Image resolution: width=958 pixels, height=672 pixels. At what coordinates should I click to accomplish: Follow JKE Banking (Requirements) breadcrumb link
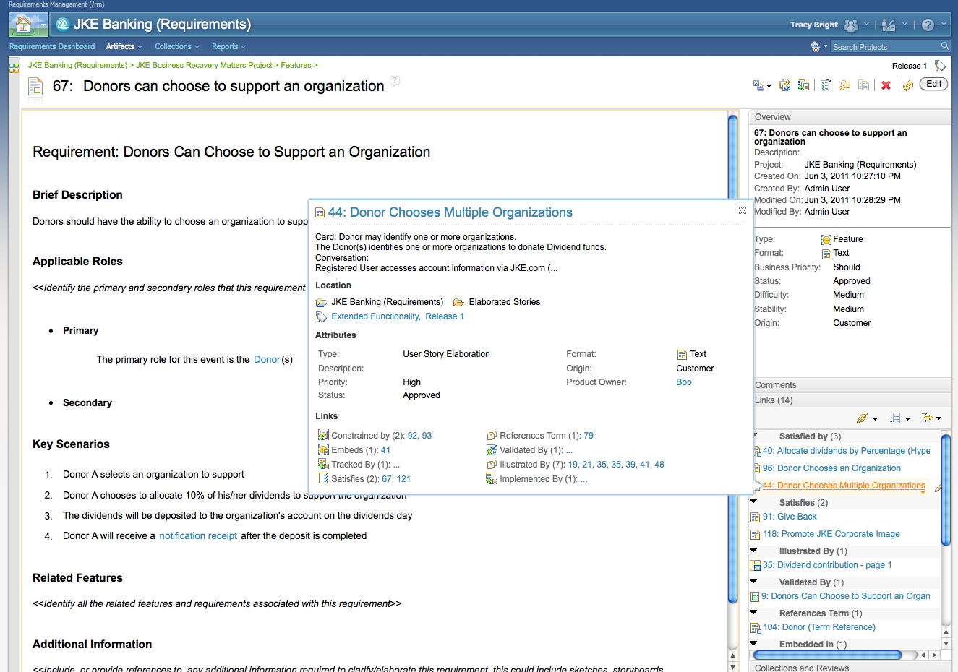tap(77, 65)
